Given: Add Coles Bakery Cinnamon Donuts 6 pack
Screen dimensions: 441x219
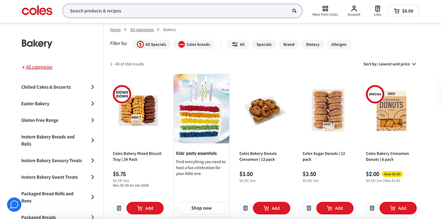Looking at the screenshot, I should click(398, 208).
